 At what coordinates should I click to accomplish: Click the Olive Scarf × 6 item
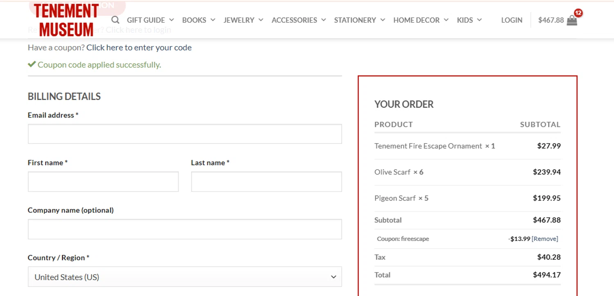(399, 172)
